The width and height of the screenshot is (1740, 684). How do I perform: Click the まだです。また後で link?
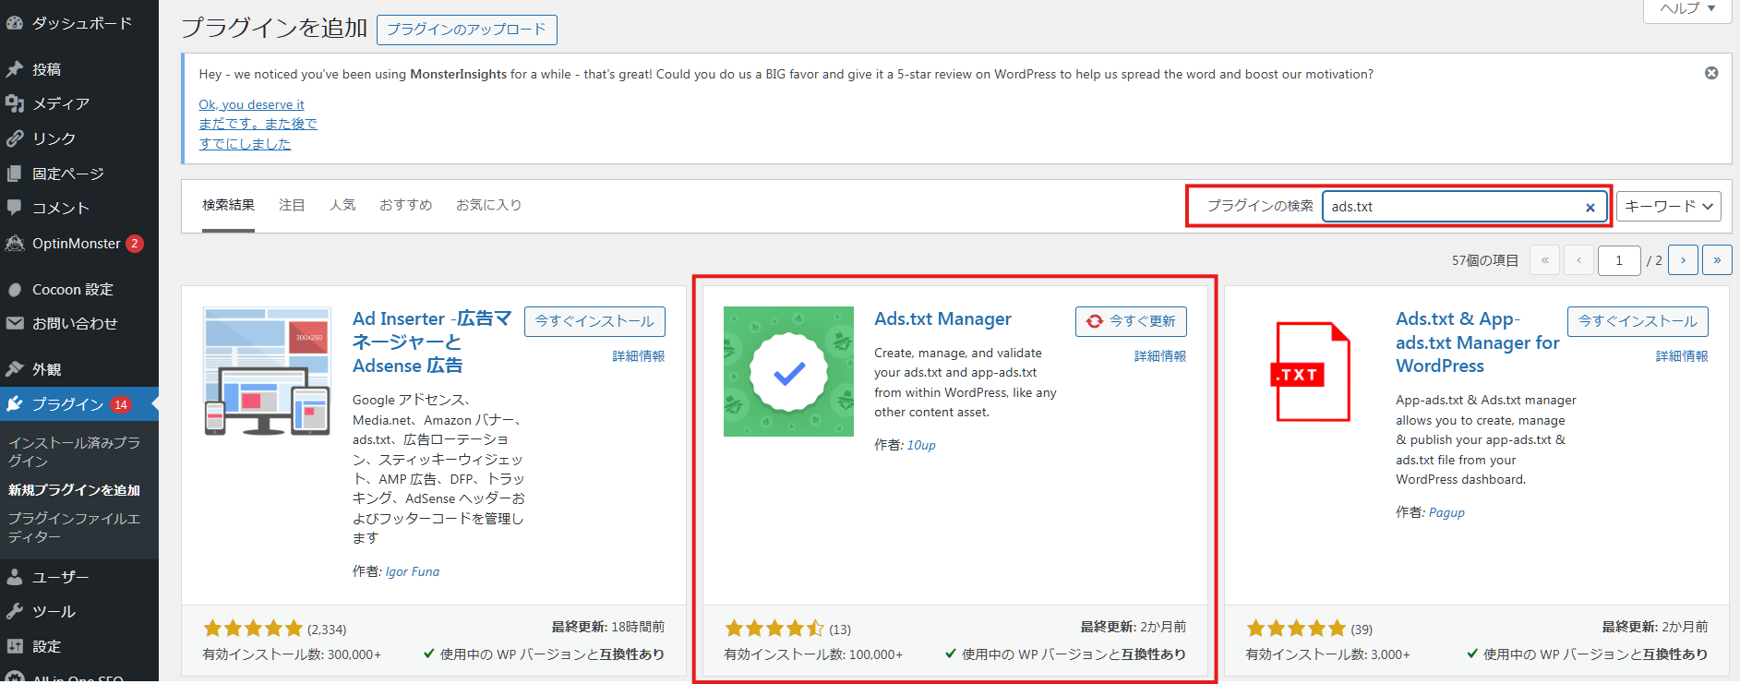tap(258, 124)
